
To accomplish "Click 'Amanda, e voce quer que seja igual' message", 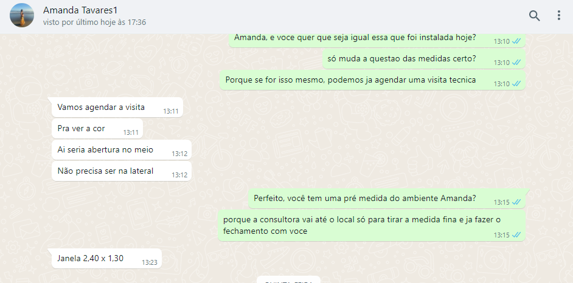I will [377, 39].
